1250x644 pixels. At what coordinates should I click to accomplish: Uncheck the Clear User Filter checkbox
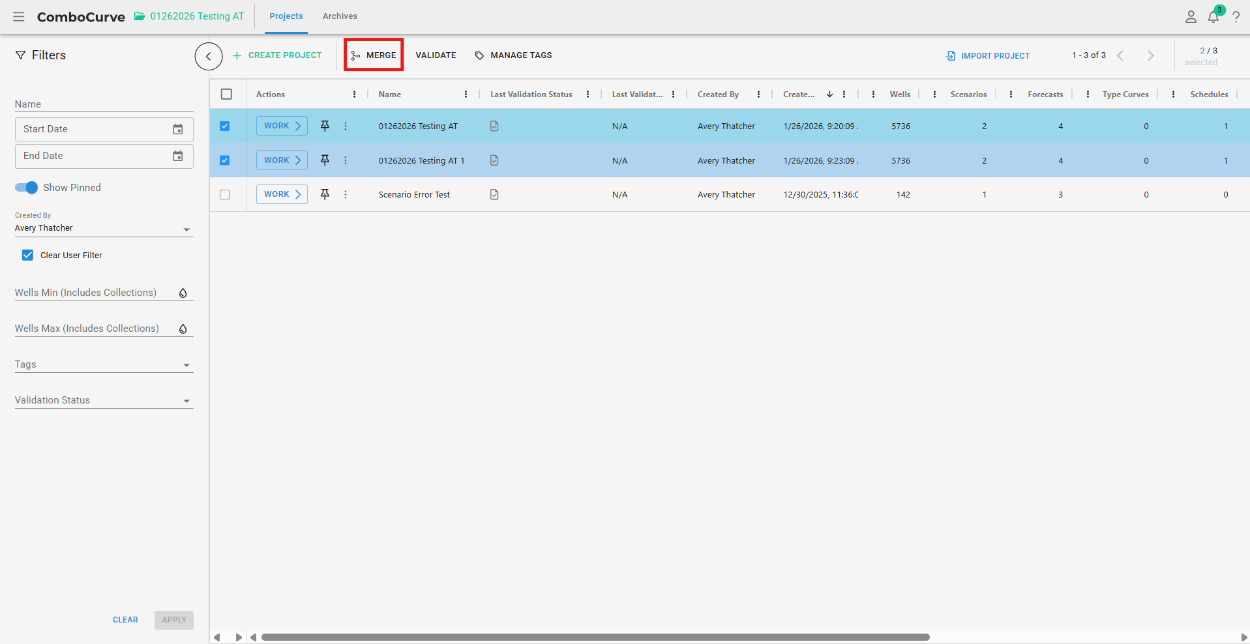pos(27,255)
